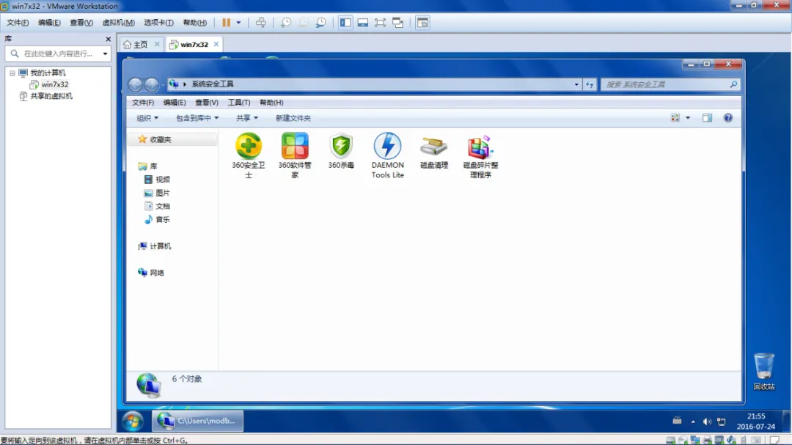The image size is (792, 445).
Task: Click the send Ctrl+Alt+Del toolbar icon
Action: (x=260, y=22)
